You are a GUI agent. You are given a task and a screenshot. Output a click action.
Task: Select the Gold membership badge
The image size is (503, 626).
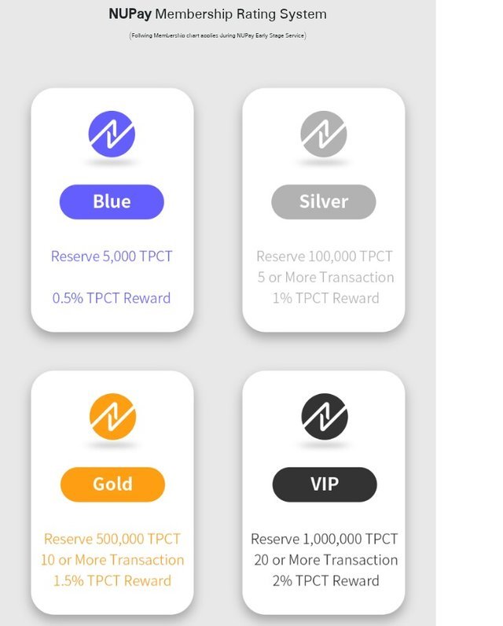112,484
